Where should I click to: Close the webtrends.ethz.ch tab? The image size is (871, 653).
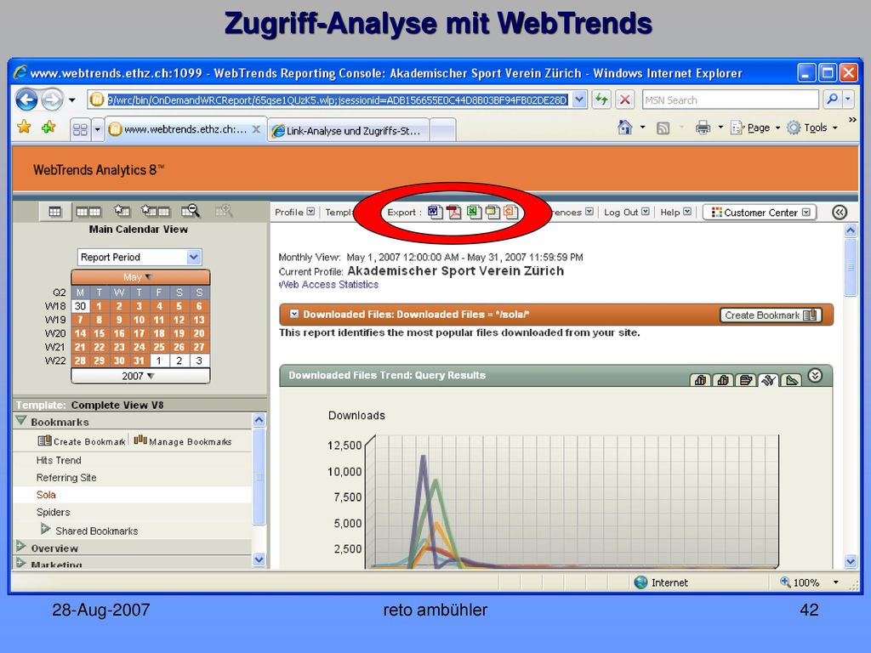pos(255,129)
